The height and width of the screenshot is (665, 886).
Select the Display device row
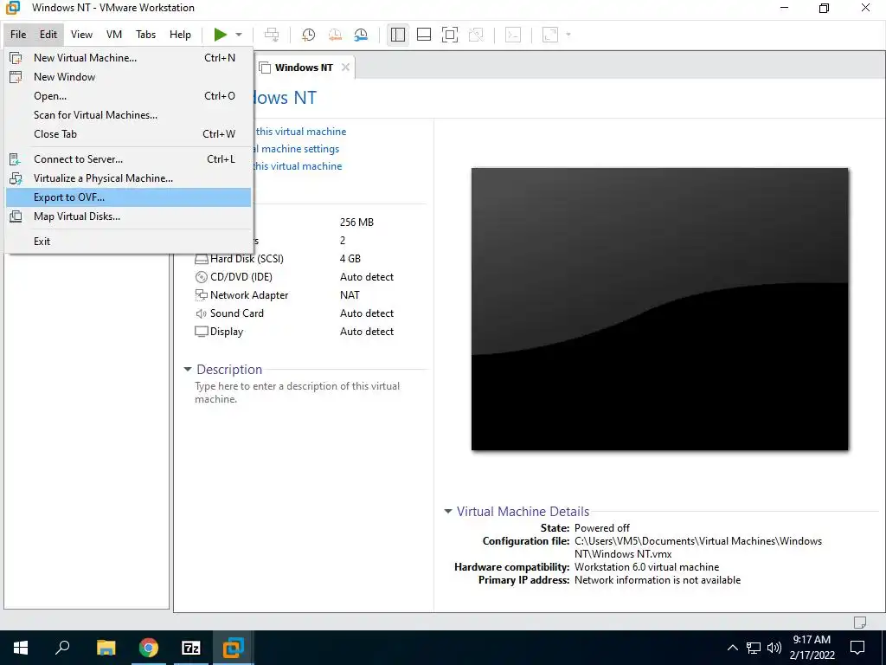[294, 332]
